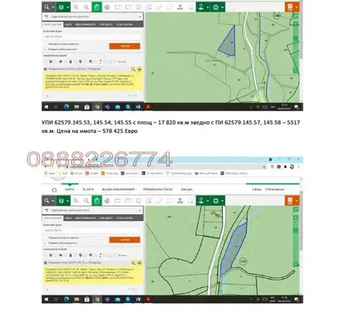Zoom to result using magnifier in upper results row
Image resolution: width=345 pixels, height=332 pixels.
click(133, 69)
